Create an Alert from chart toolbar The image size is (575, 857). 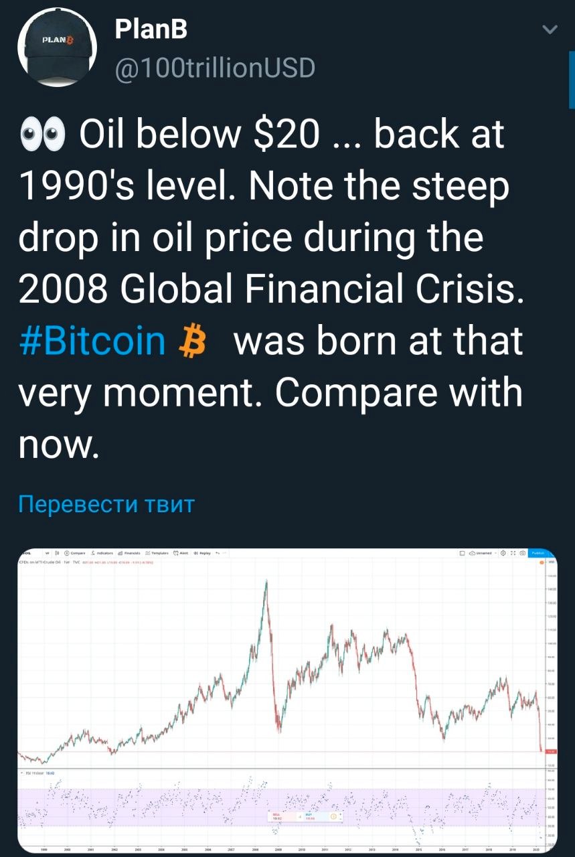tap(181, 553)
